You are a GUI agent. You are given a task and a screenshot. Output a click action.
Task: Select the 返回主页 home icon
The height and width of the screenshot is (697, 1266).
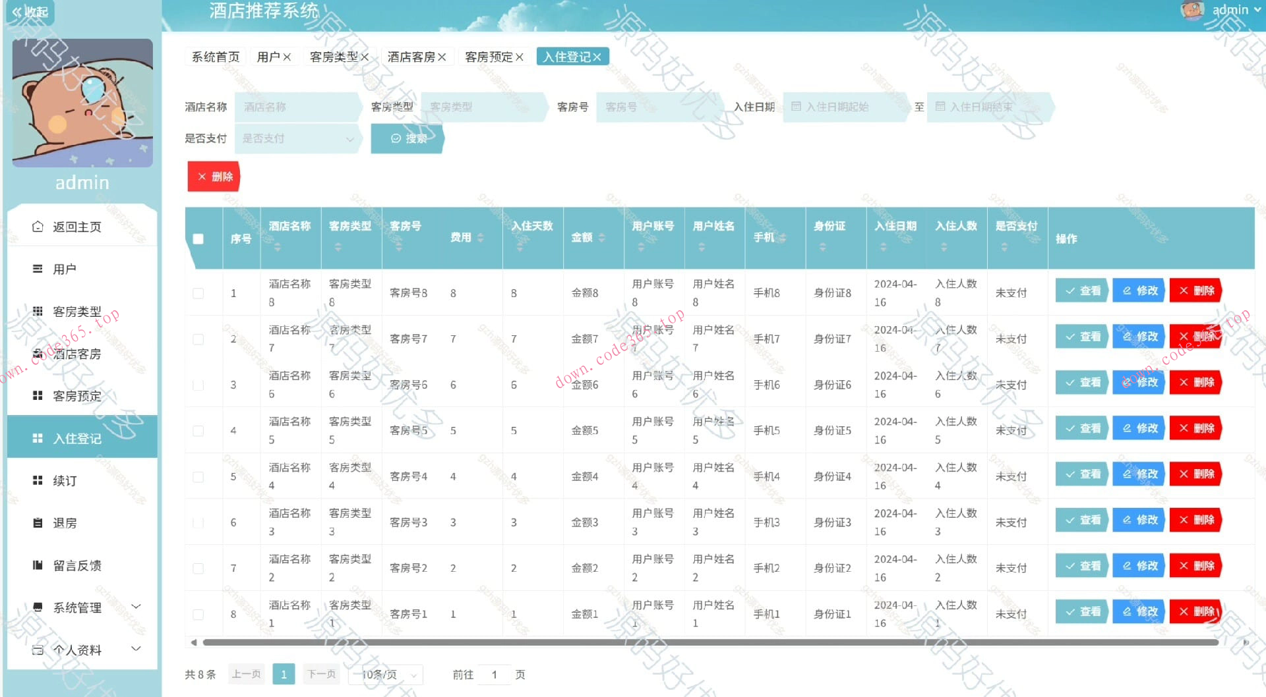(x=38, y=226)
